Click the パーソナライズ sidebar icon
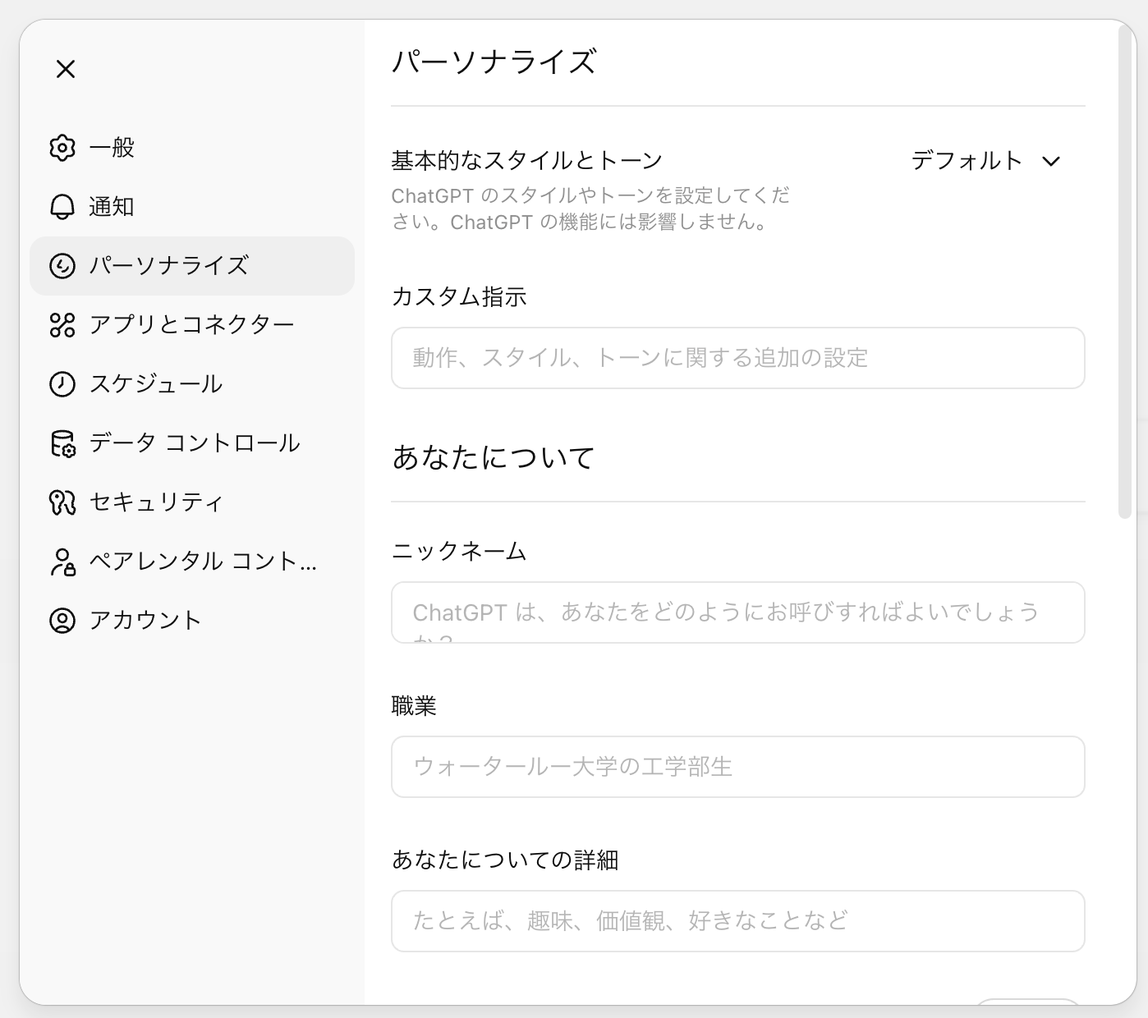 (62, 266)
